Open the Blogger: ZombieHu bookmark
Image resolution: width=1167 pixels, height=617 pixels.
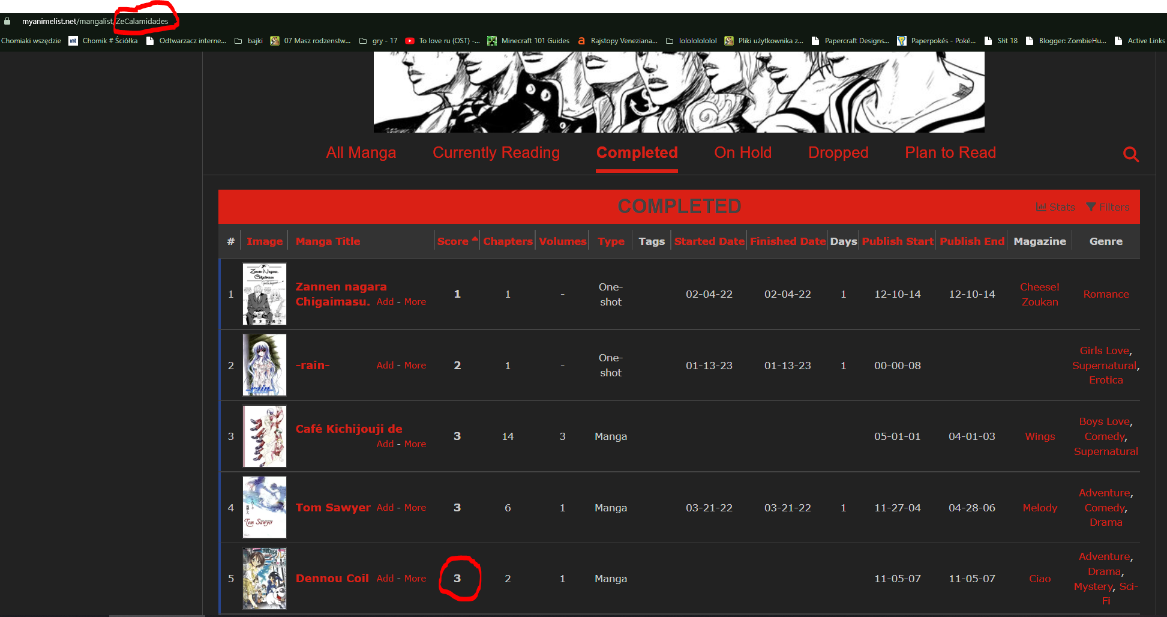click(x=1066, y=41)
